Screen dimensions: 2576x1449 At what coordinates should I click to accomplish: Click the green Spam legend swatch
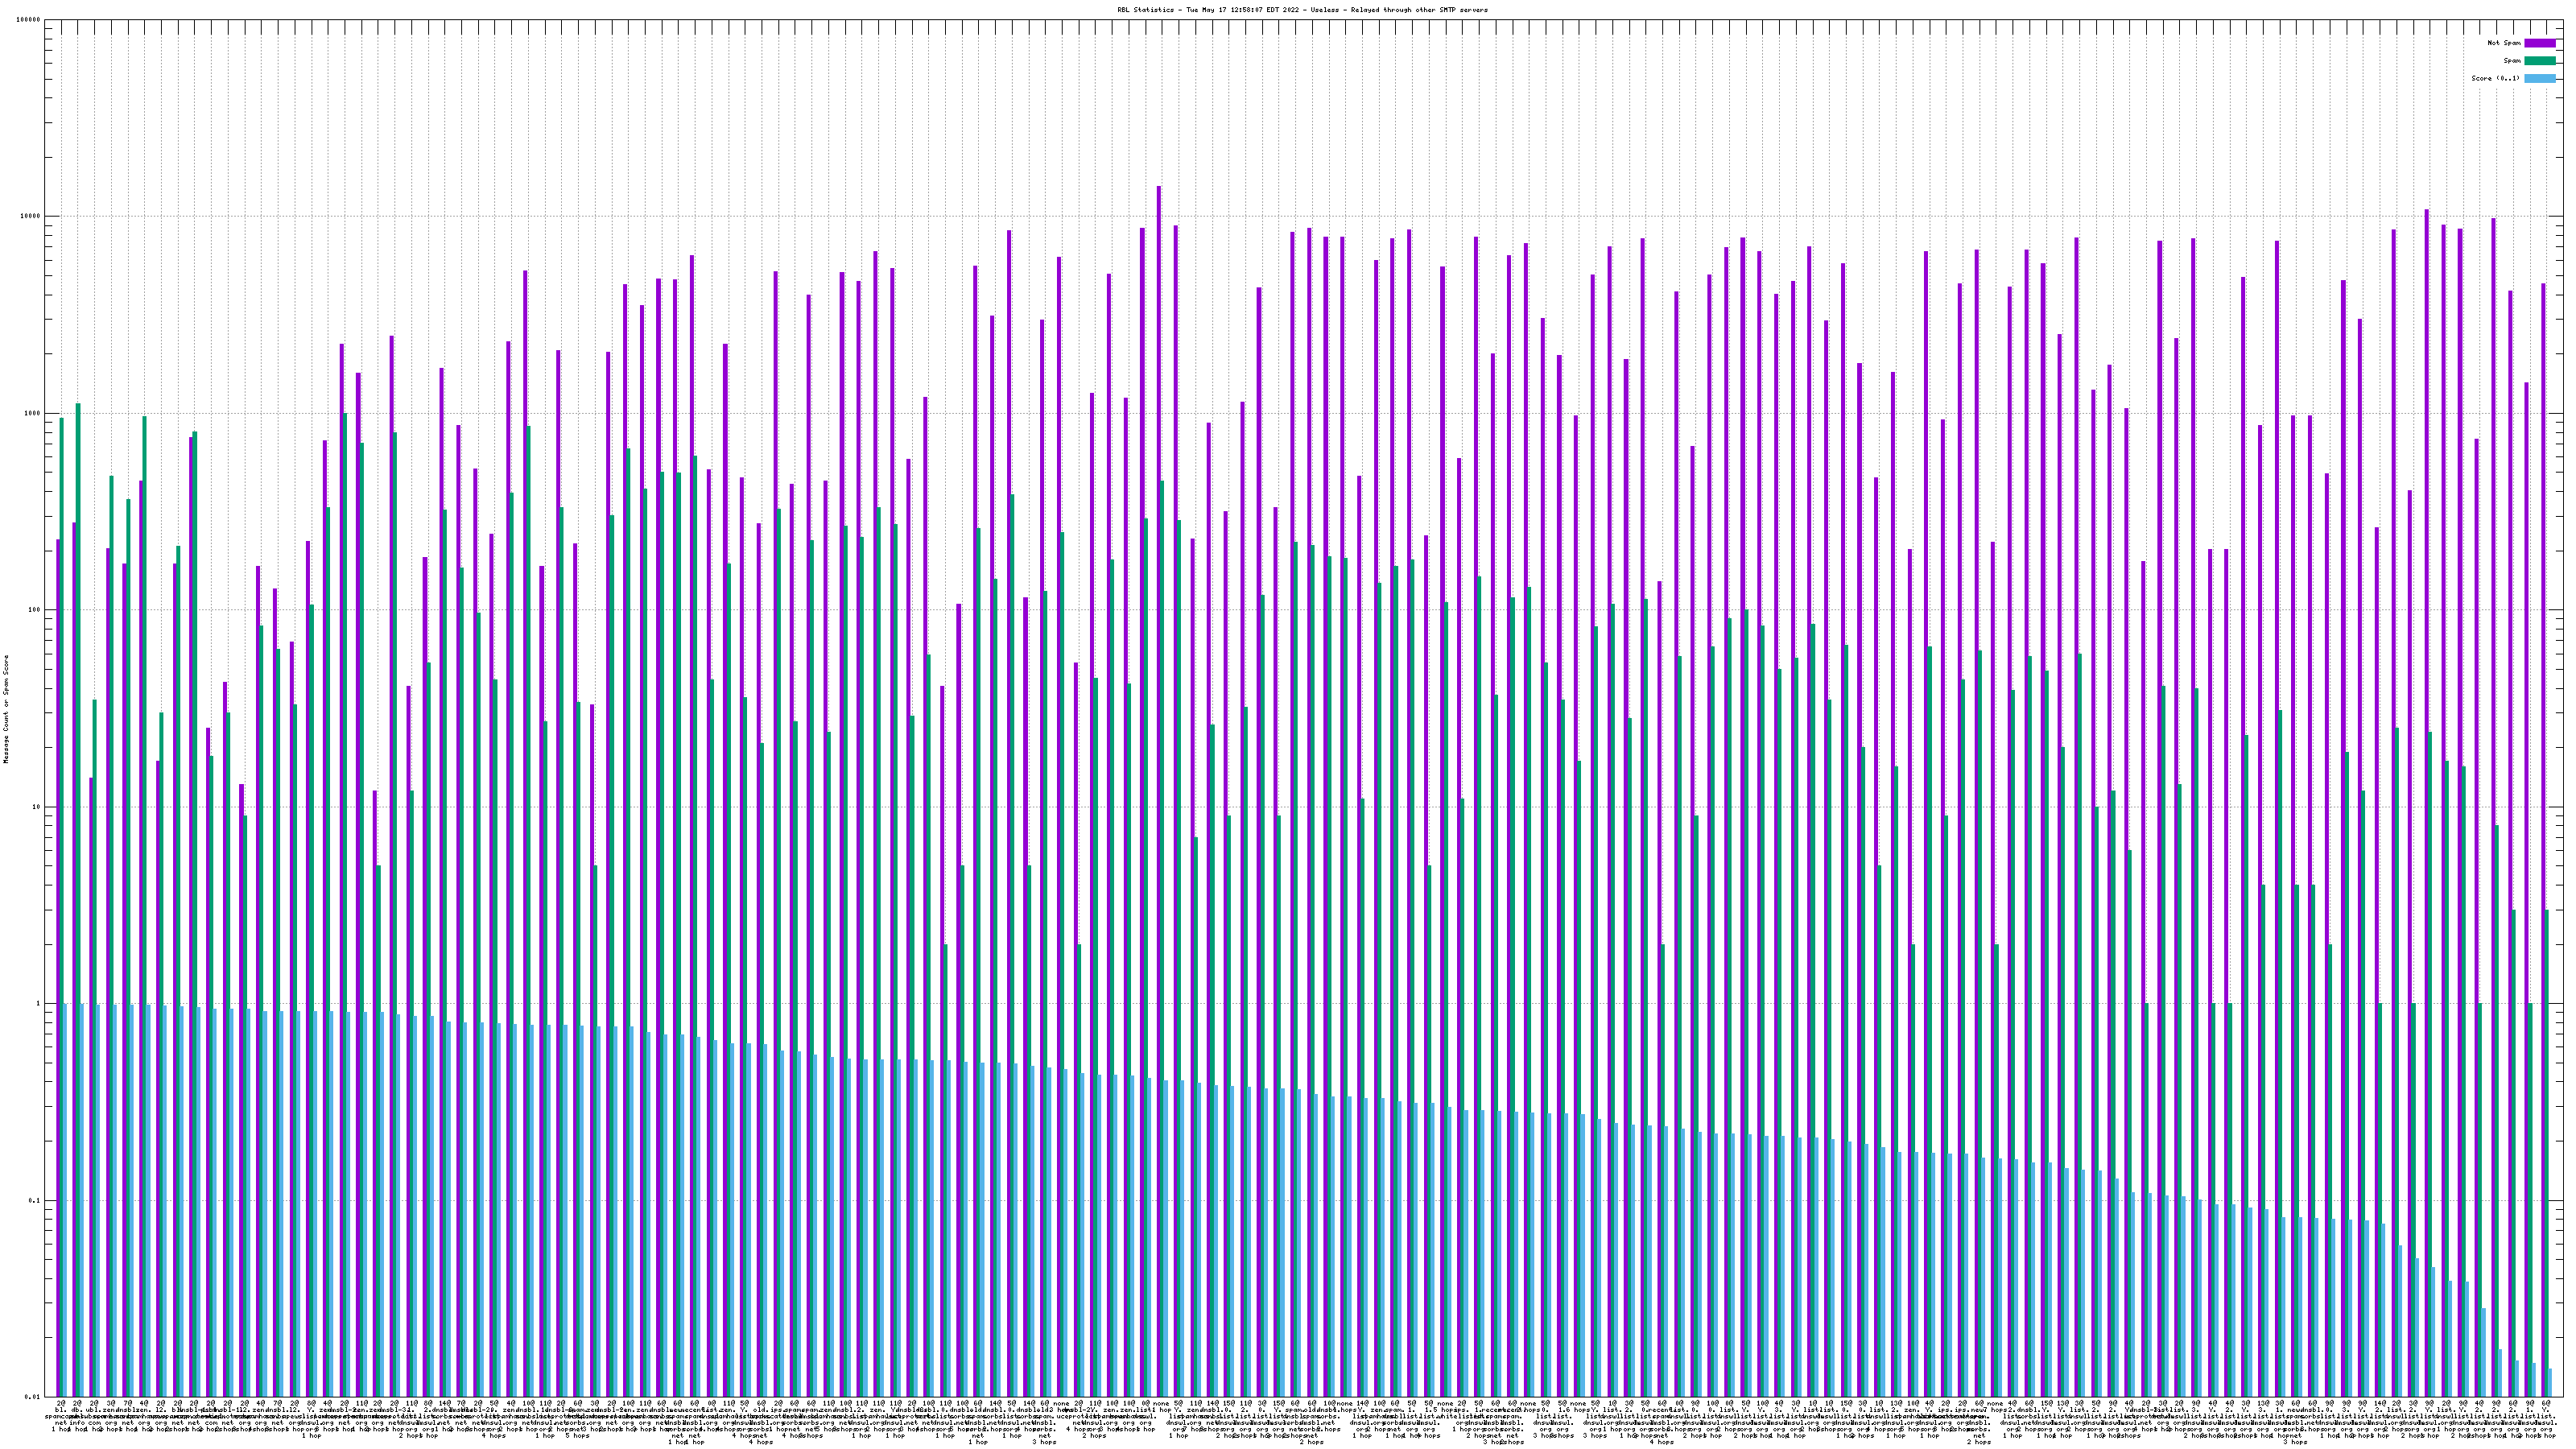coord(2539,61)
